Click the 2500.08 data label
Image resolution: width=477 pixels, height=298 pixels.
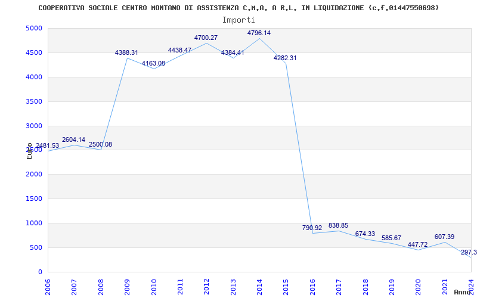[100, 144]
